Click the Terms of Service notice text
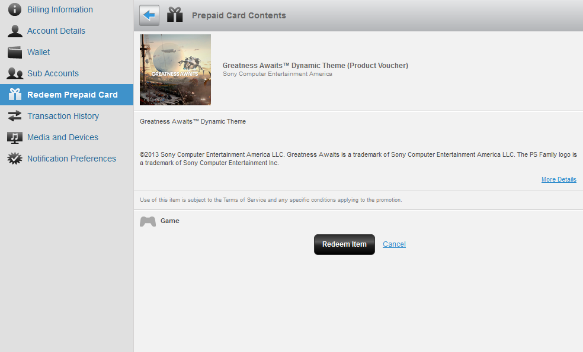583x352 pixels. [x=271, y=200]
